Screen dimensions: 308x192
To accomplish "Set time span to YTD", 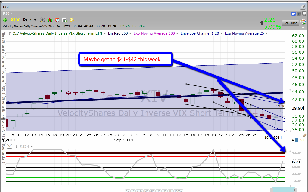I will point(139,191).
